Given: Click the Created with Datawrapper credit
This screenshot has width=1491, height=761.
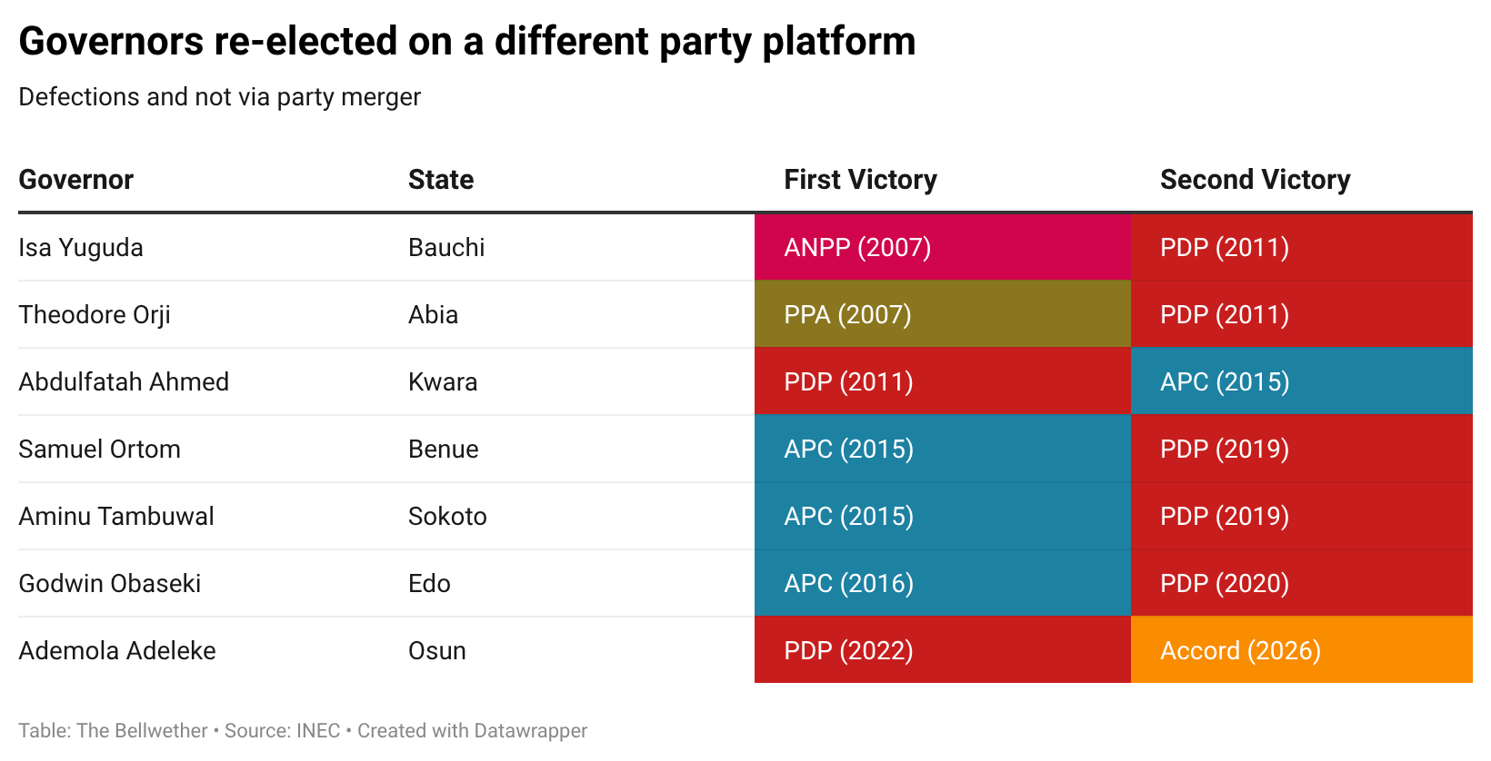Looking at the screenshot, I should pos(473,731).
